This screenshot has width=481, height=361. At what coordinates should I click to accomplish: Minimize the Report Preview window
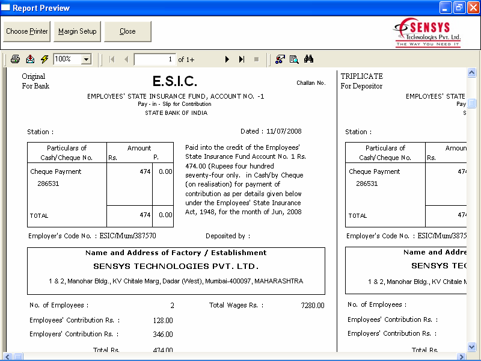point(446,8)
